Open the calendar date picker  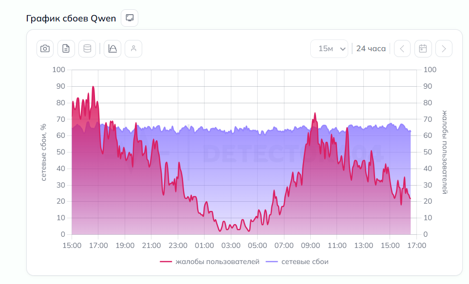point(423,49)
